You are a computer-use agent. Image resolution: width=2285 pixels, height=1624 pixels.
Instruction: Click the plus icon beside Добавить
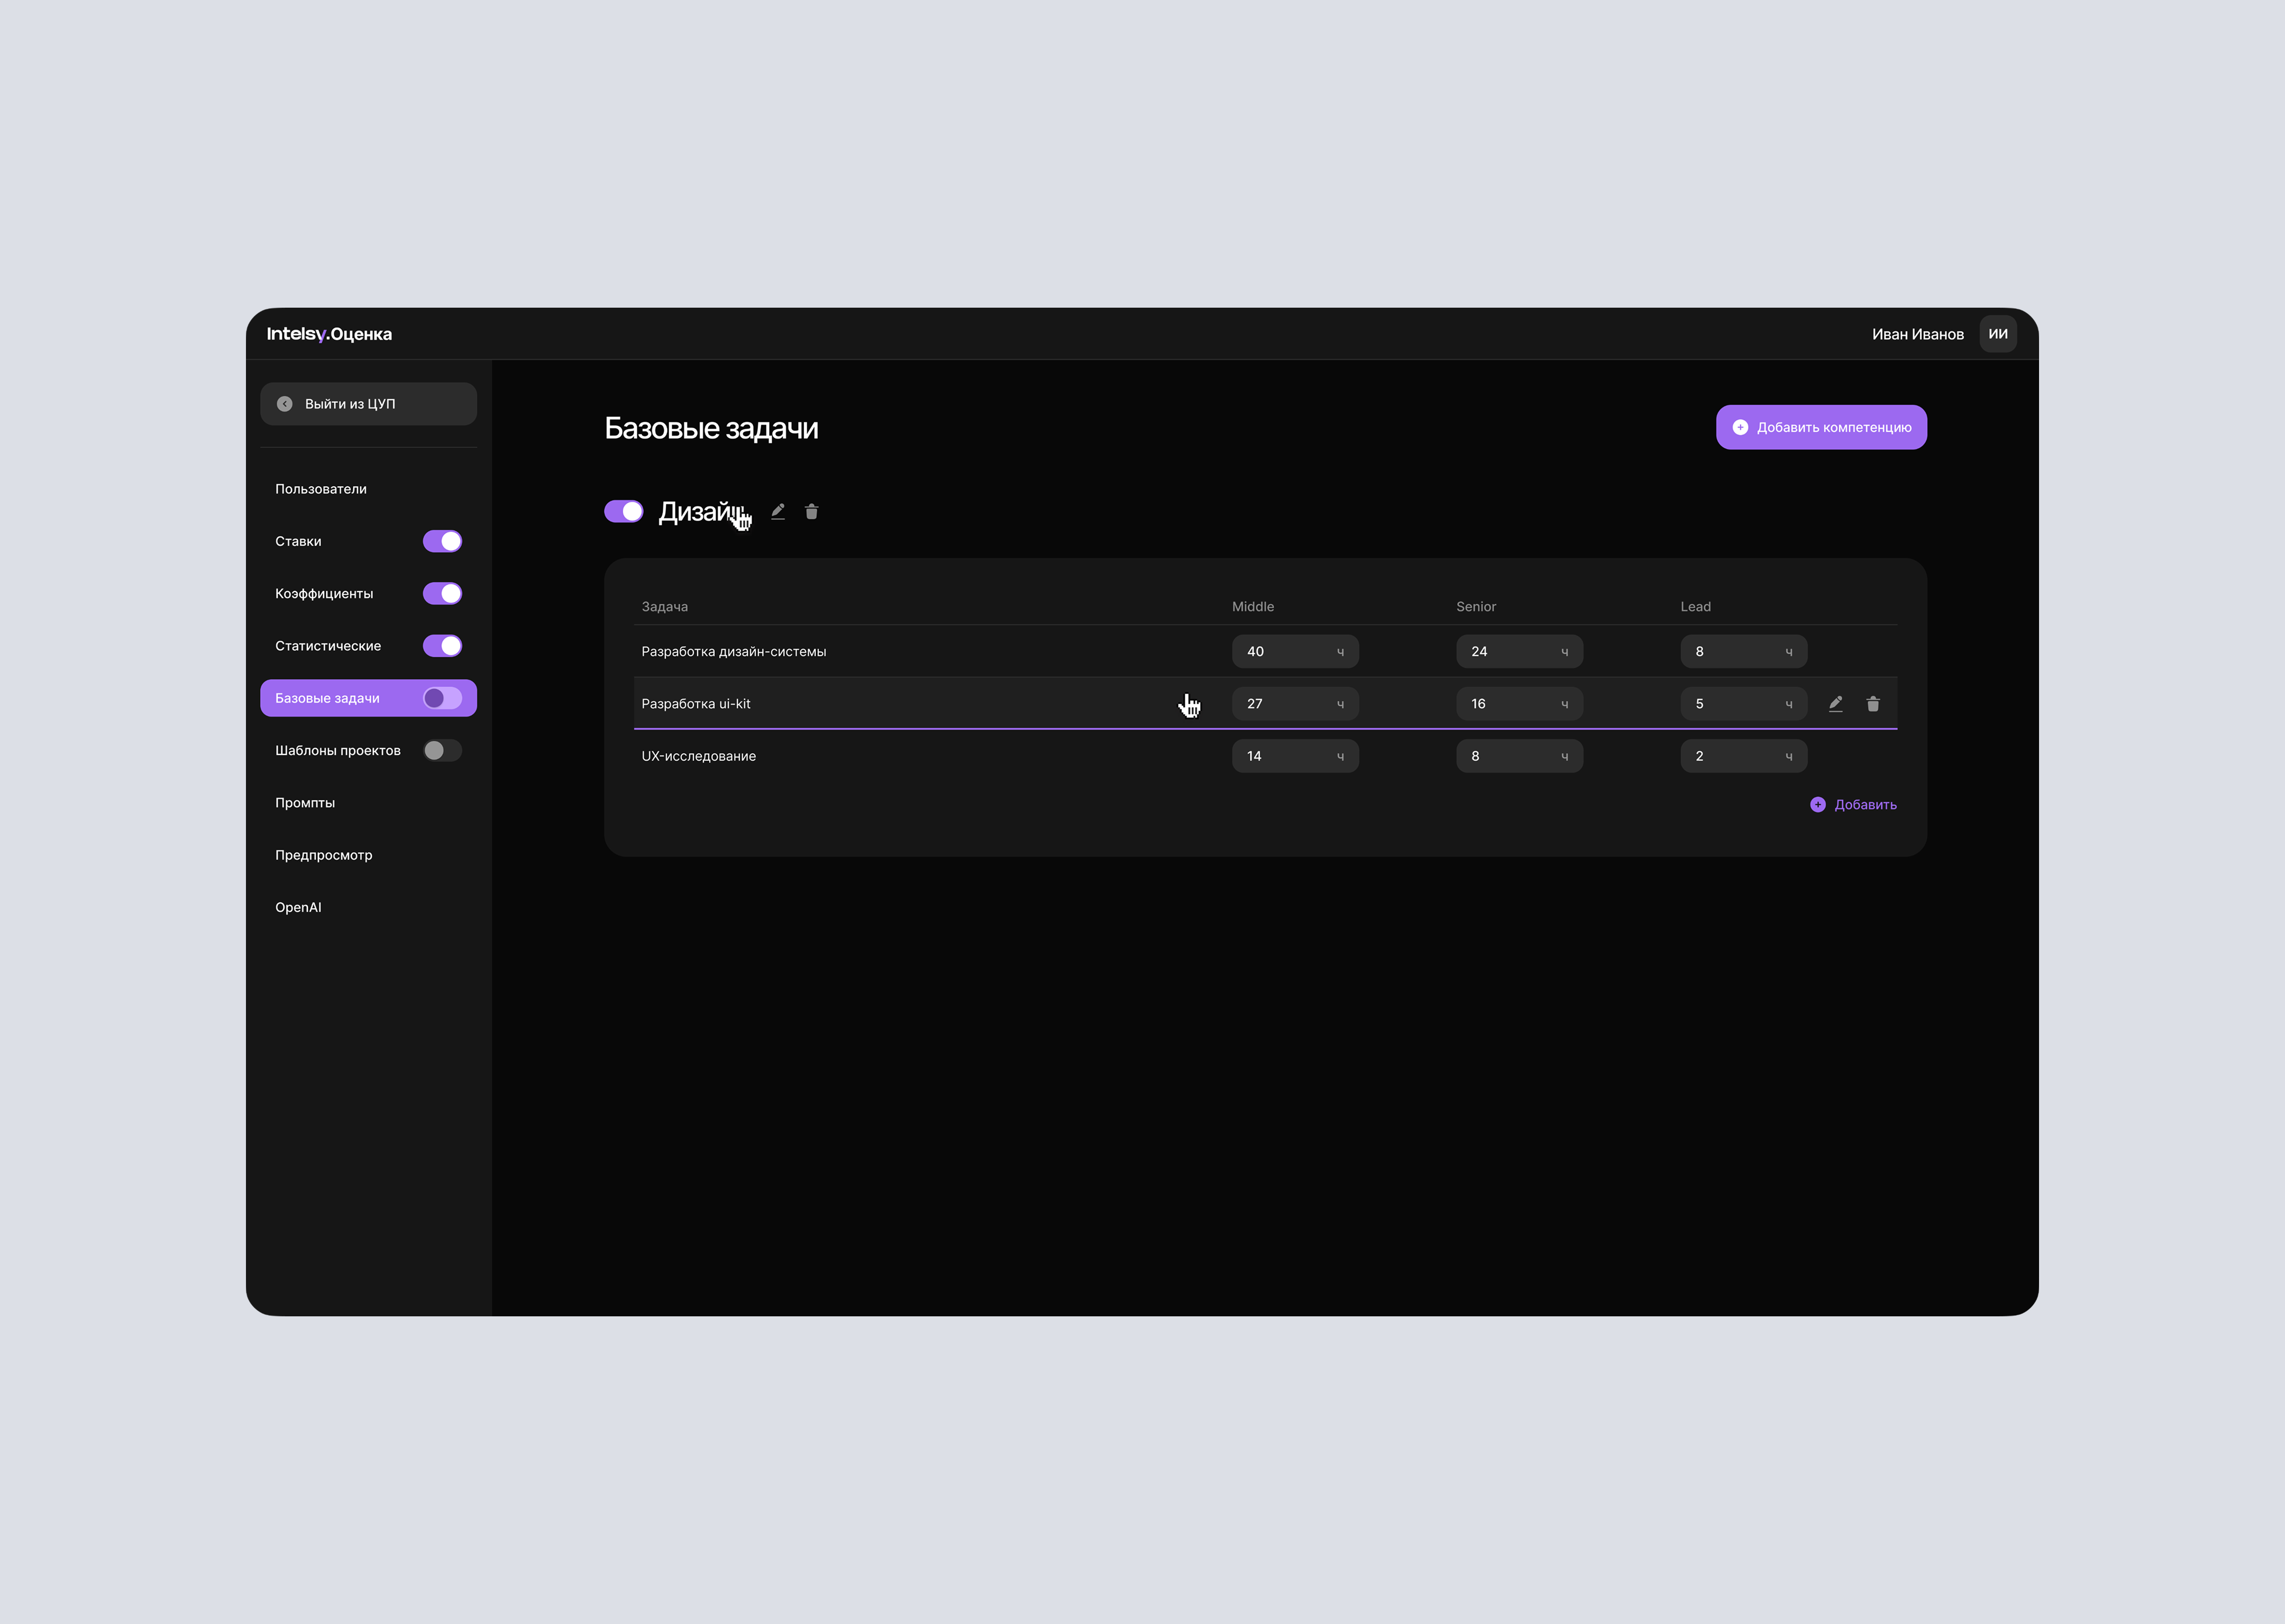pos(1818,805)
